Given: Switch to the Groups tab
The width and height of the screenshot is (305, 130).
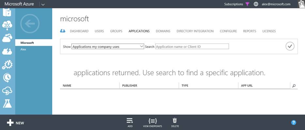Looking at the screenshot, I should point(116,31).
